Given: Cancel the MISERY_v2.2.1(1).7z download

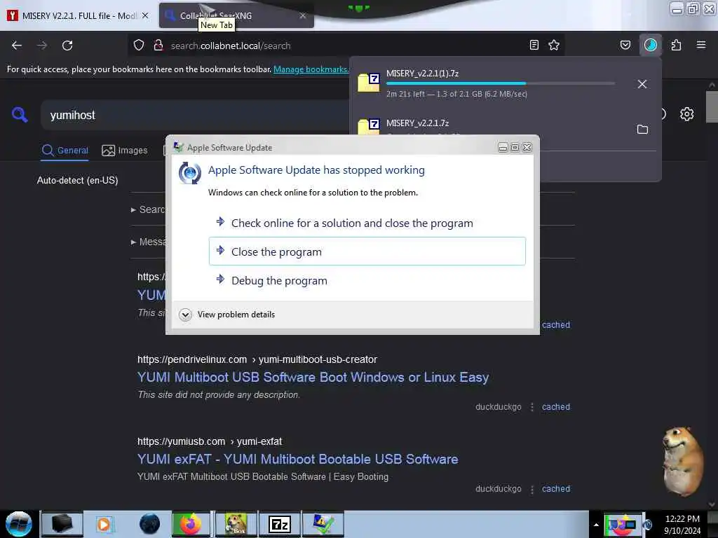Looking at the screenshot, I should 642,84.
